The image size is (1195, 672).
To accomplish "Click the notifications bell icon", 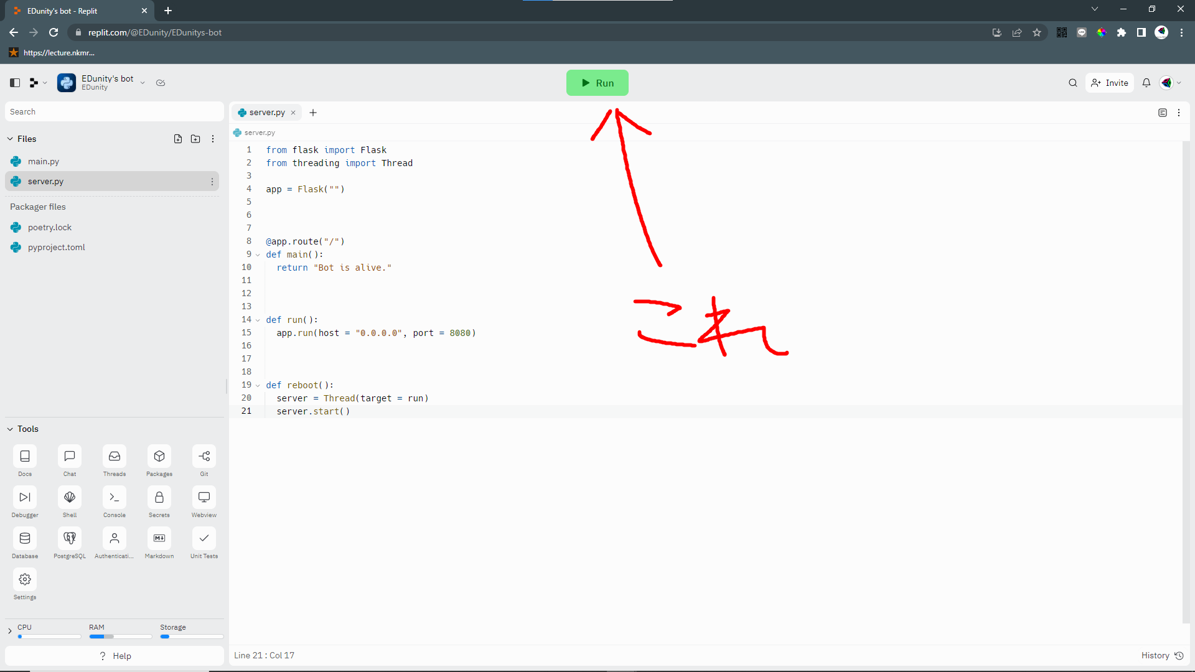I will 1146,83.
